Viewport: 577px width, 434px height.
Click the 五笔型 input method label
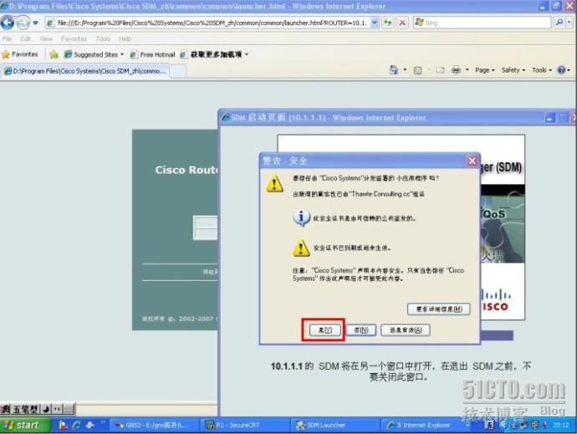tap(25, 409)
